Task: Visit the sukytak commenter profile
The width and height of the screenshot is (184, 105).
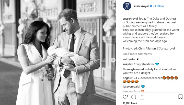Action: pyautogui.click(x=128, y=64)
